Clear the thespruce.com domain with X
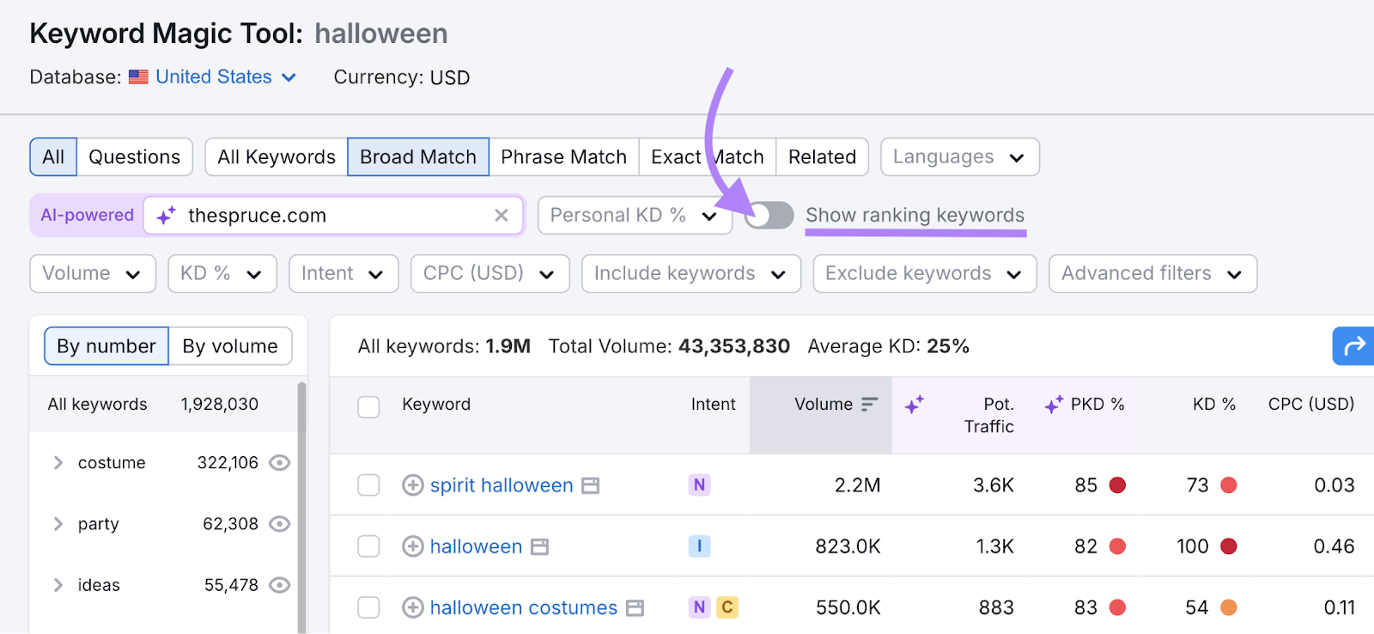Screen dimensions: 1374x634 502,216
